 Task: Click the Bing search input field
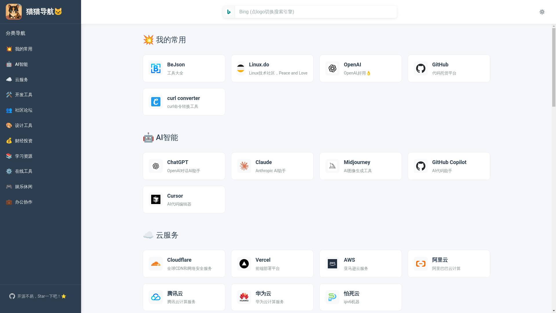[x=316, y=12]
